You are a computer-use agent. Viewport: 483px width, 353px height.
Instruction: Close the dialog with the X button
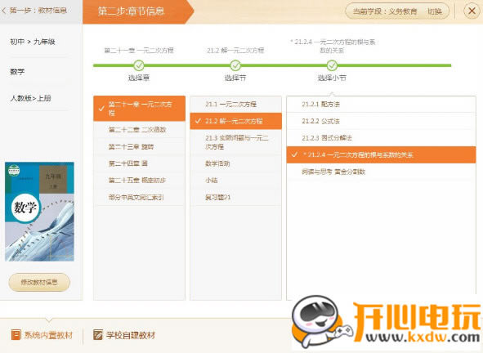[472, 11]
